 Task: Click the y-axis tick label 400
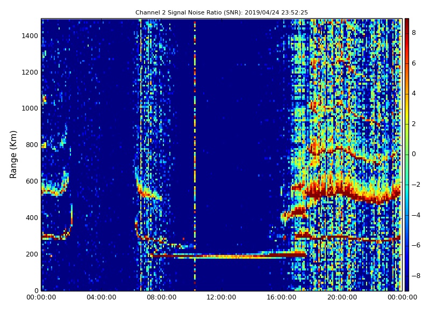point(32,218)
